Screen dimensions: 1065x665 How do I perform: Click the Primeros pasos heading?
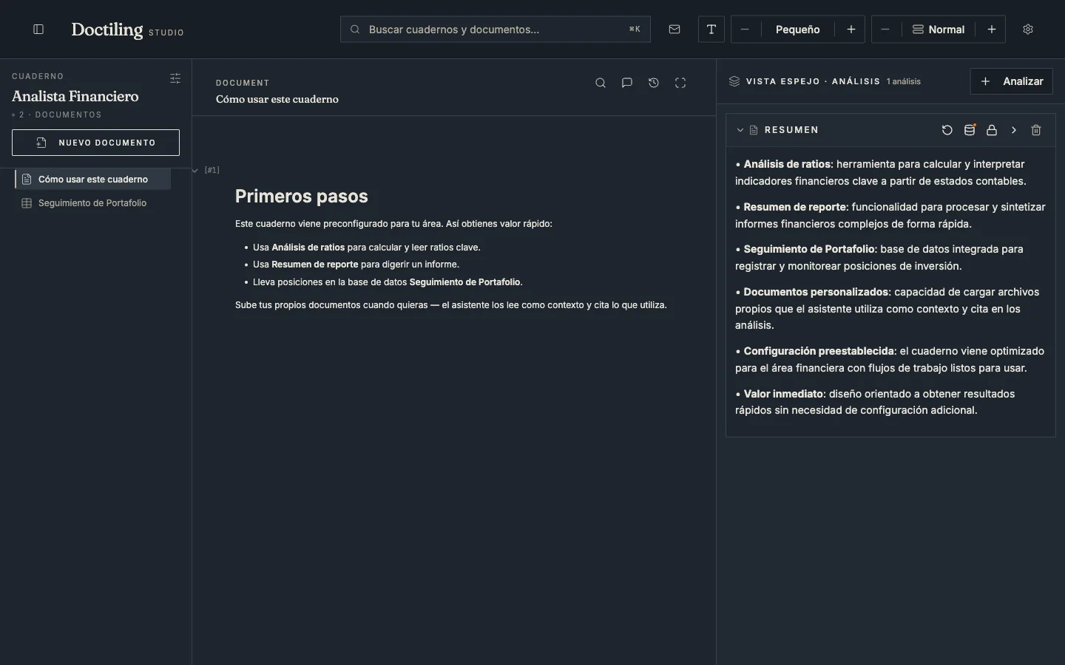(301, 197)
